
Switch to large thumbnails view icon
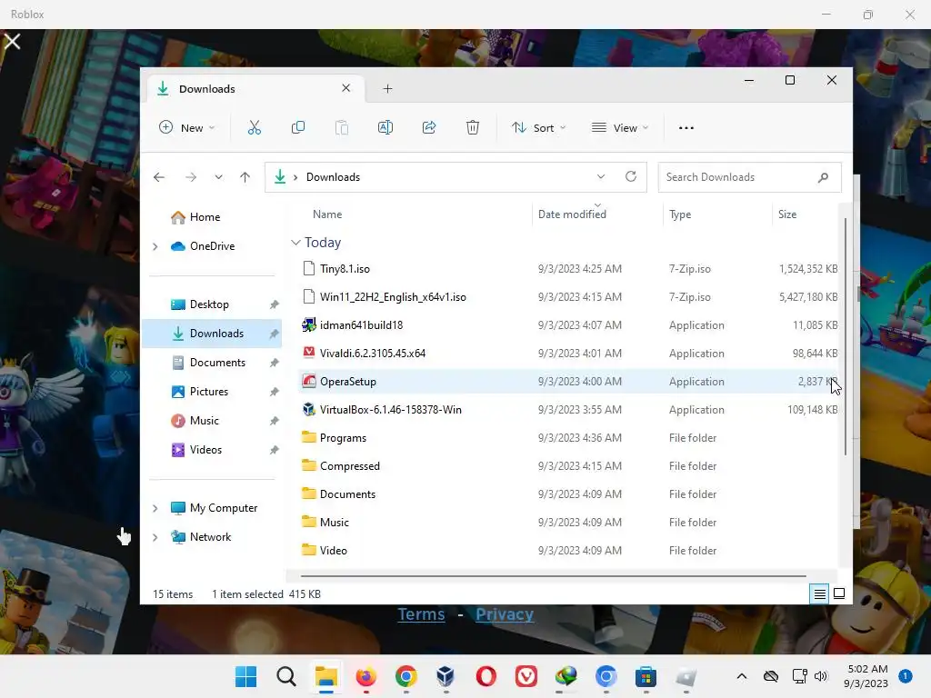tap(839, 593)
